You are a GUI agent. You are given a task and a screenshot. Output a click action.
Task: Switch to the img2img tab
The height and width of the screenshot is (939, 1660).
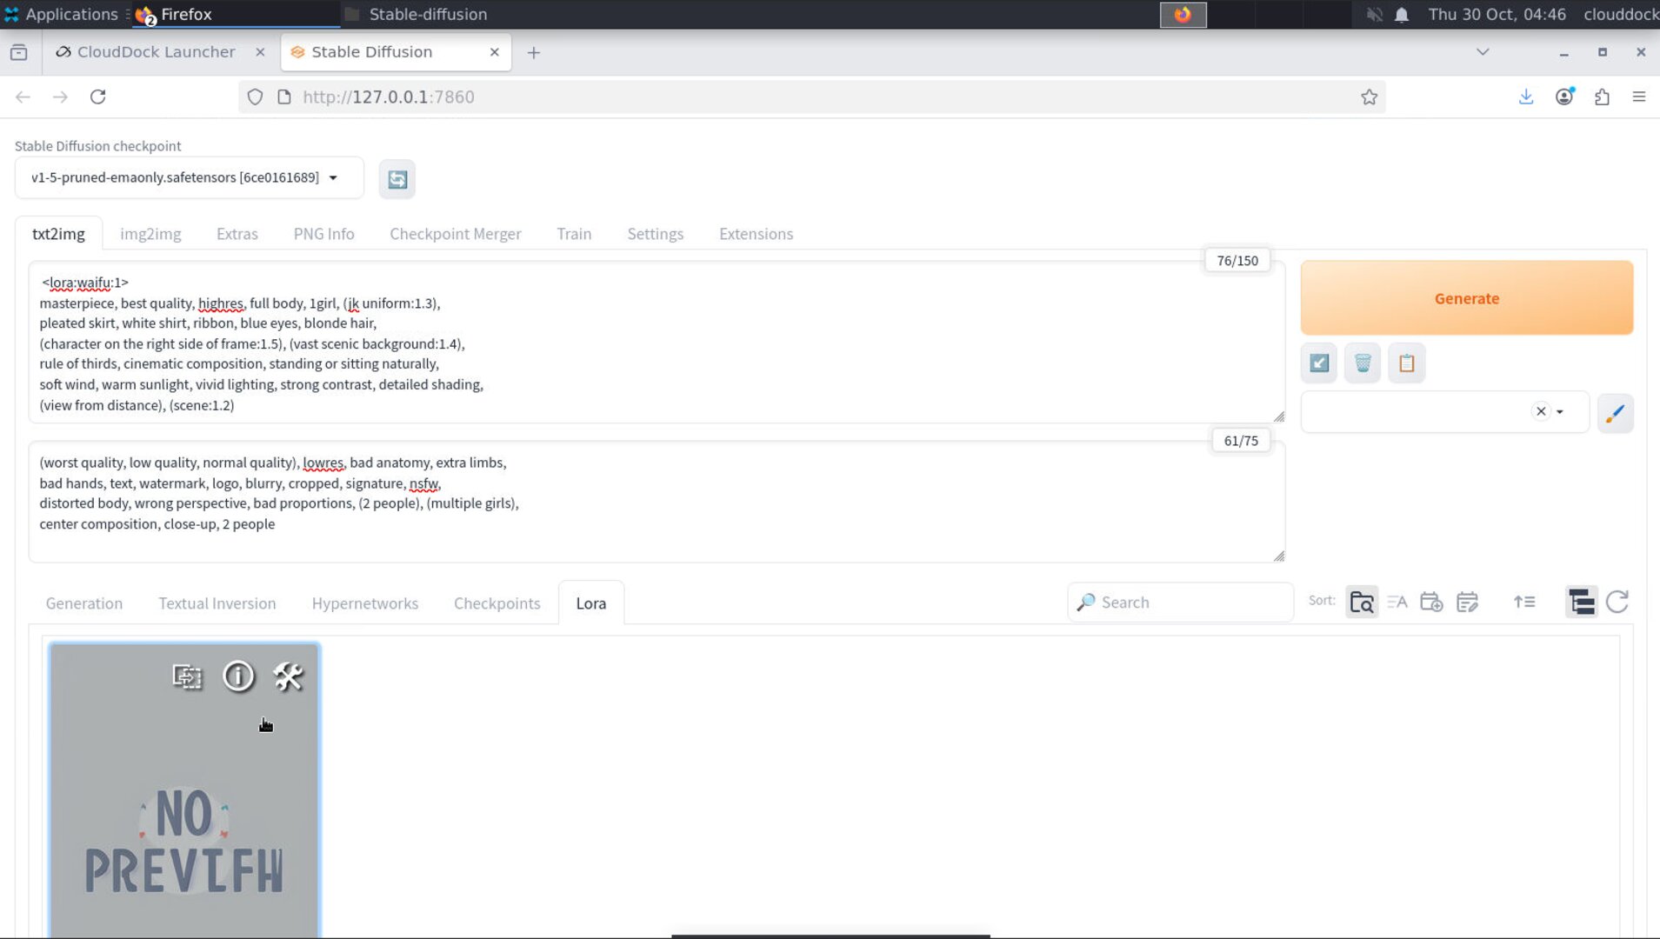[150, 234]
